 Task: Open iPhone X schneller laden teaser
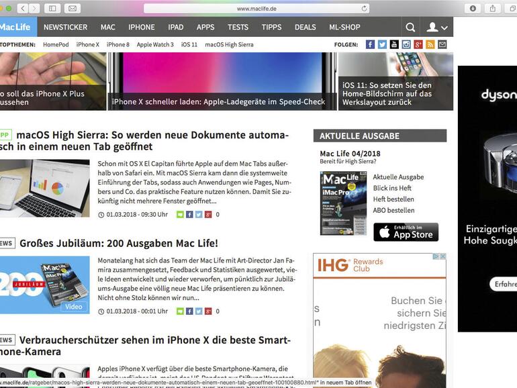[x=222, y=81]
